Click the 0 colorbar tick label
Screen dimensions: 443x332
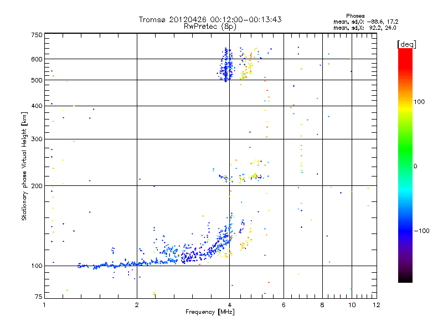click(415, 166)
